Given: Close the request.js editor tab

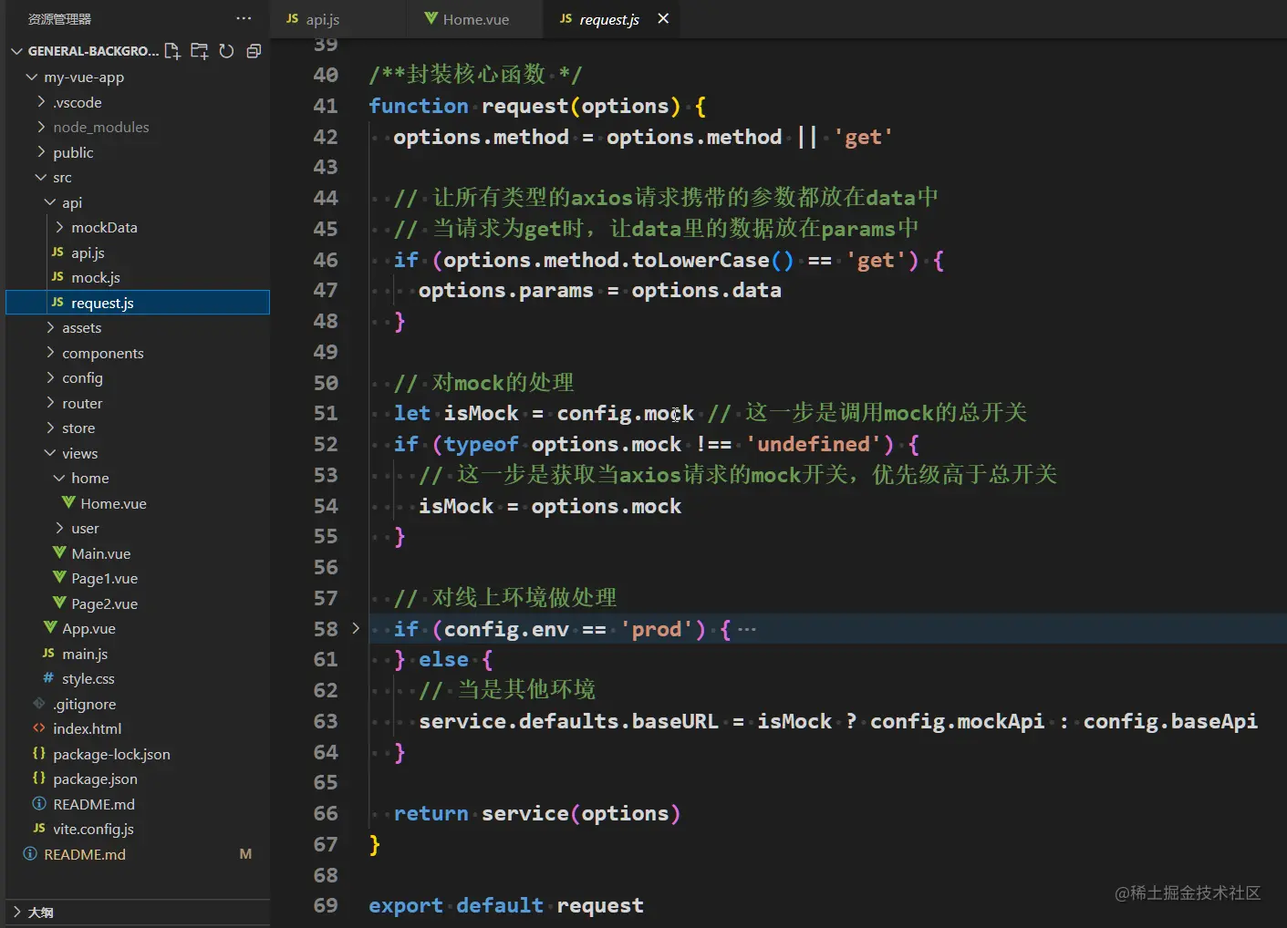Looking at the screenshot, I should coord(663,18).
